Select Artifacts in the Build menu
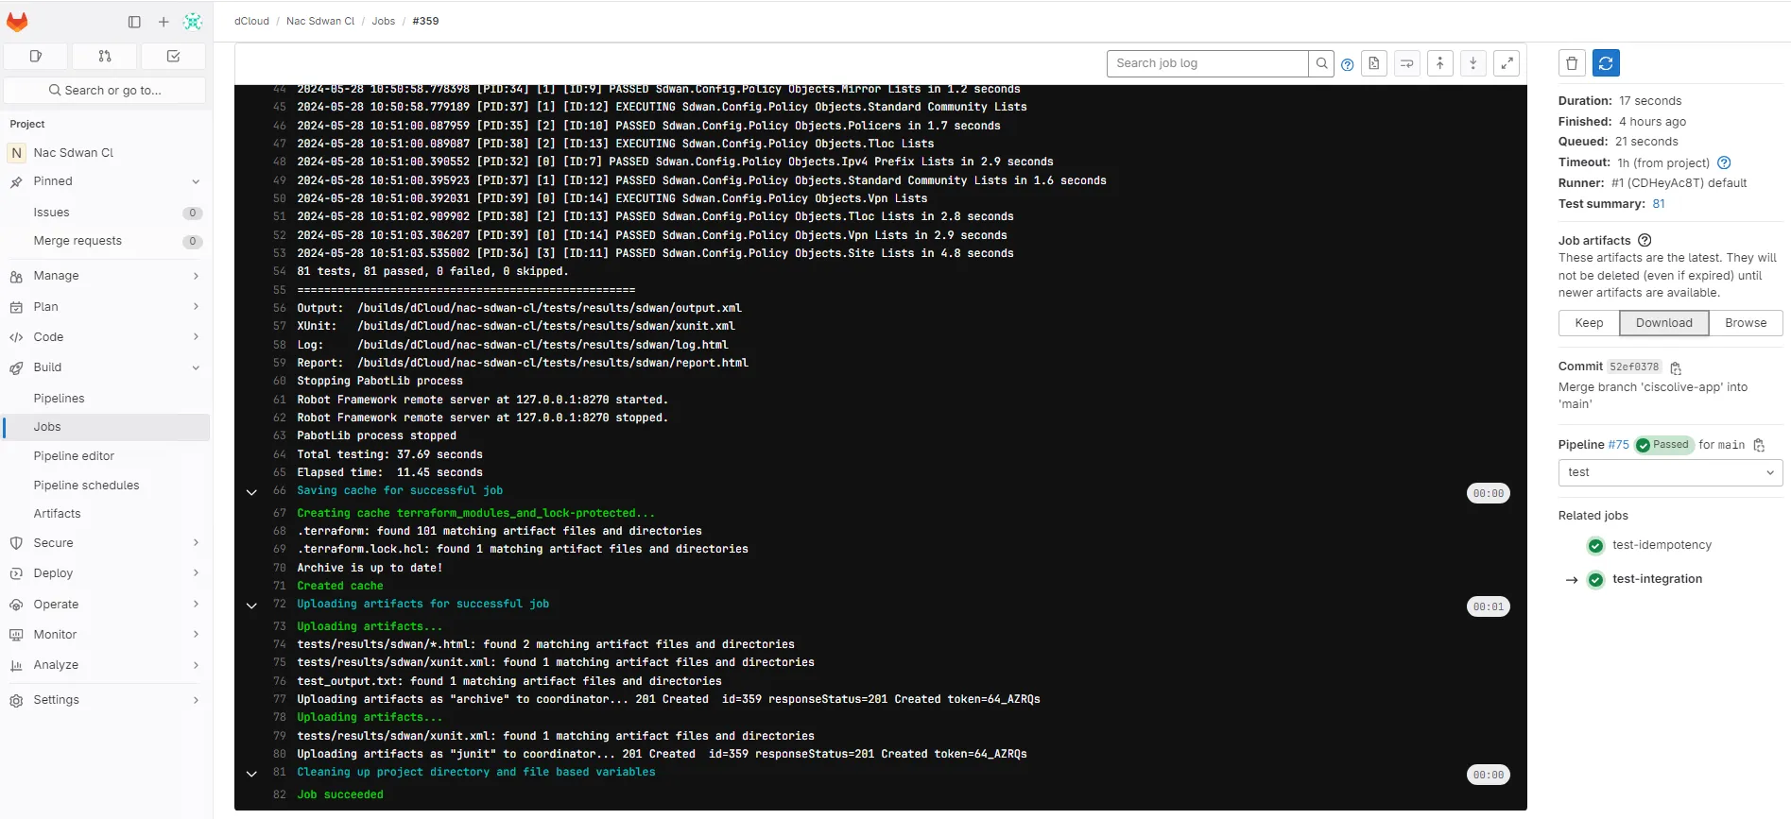1791x819 pixels. click(x=58, y=514)
